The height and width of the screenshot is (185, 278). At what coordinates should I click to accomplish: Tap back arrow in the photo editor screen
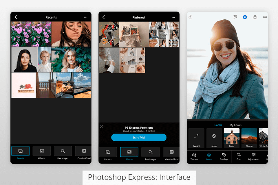coord(190,17)
